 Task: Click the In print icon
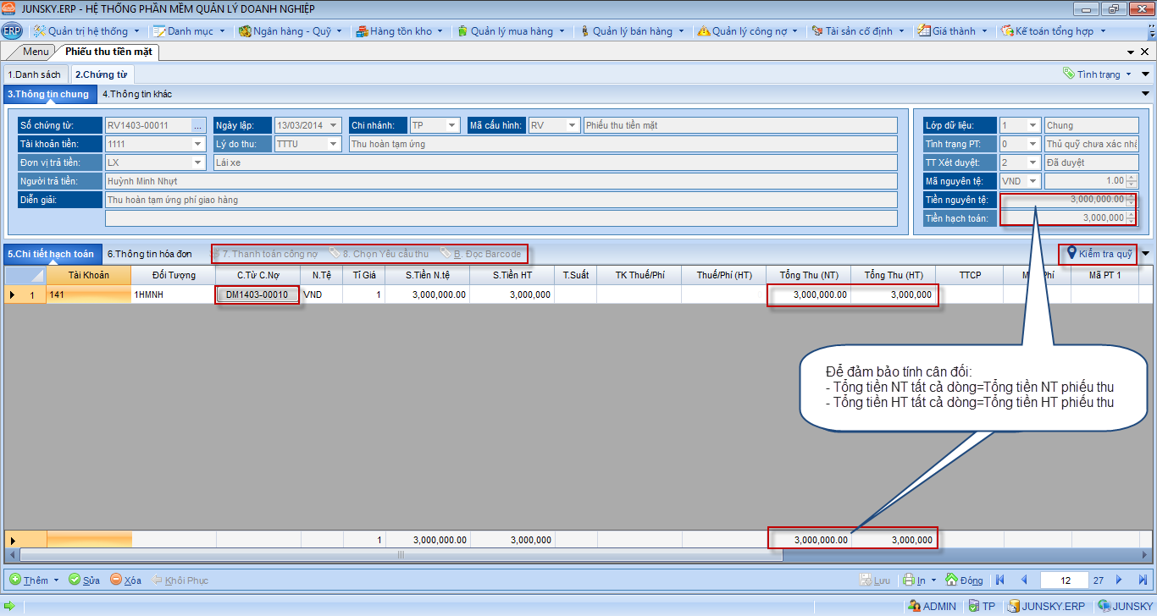[908, 580]
